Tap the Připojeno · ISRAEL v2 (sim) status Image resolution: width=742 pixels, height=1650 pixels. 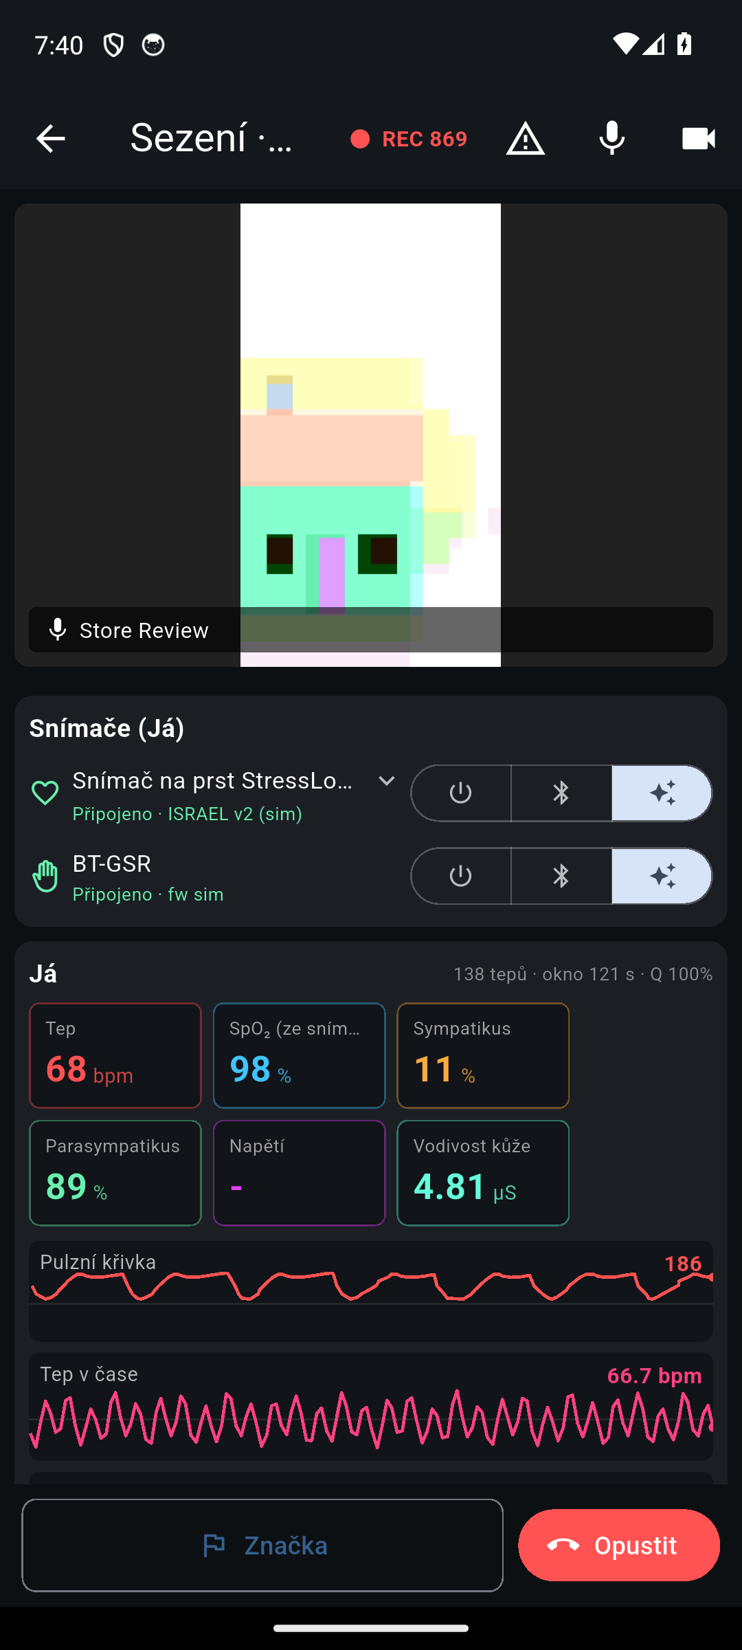(188, 814)
